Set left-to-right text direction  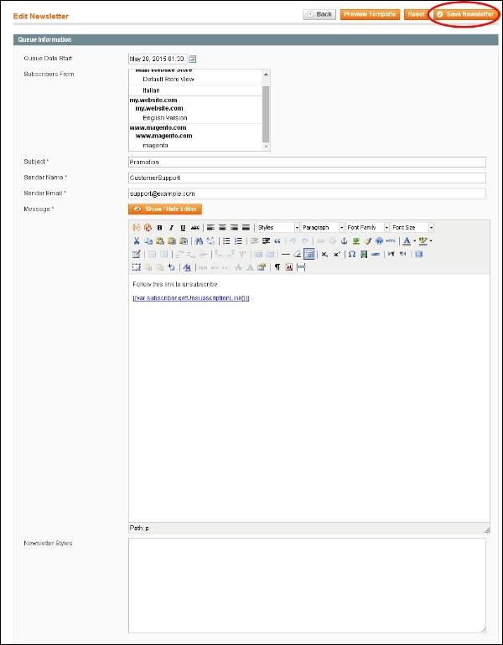tap(391, 254)
